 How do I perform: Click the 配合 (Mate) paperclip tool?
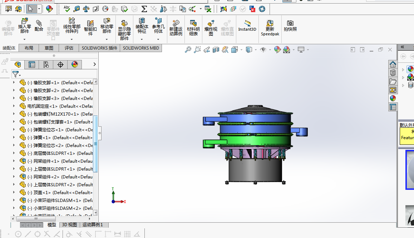click(x=39, y=26)
